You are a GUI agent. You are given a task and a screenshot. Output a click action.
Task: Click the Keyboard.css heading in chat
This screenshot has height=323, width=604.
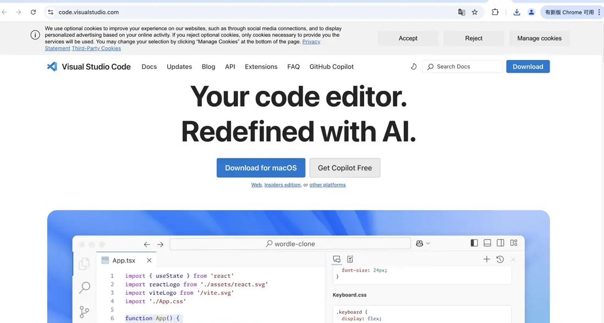(x=349, y=295)
